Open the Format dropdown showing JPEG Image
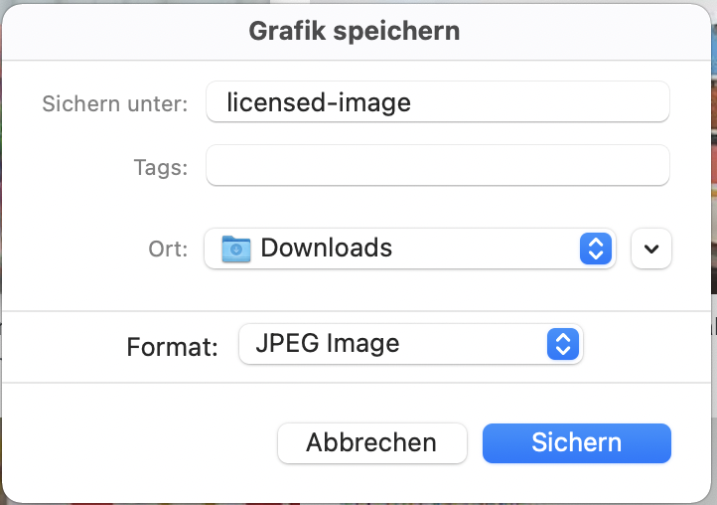Viewport: 717px width, 505px height. (x=410, y=345)
